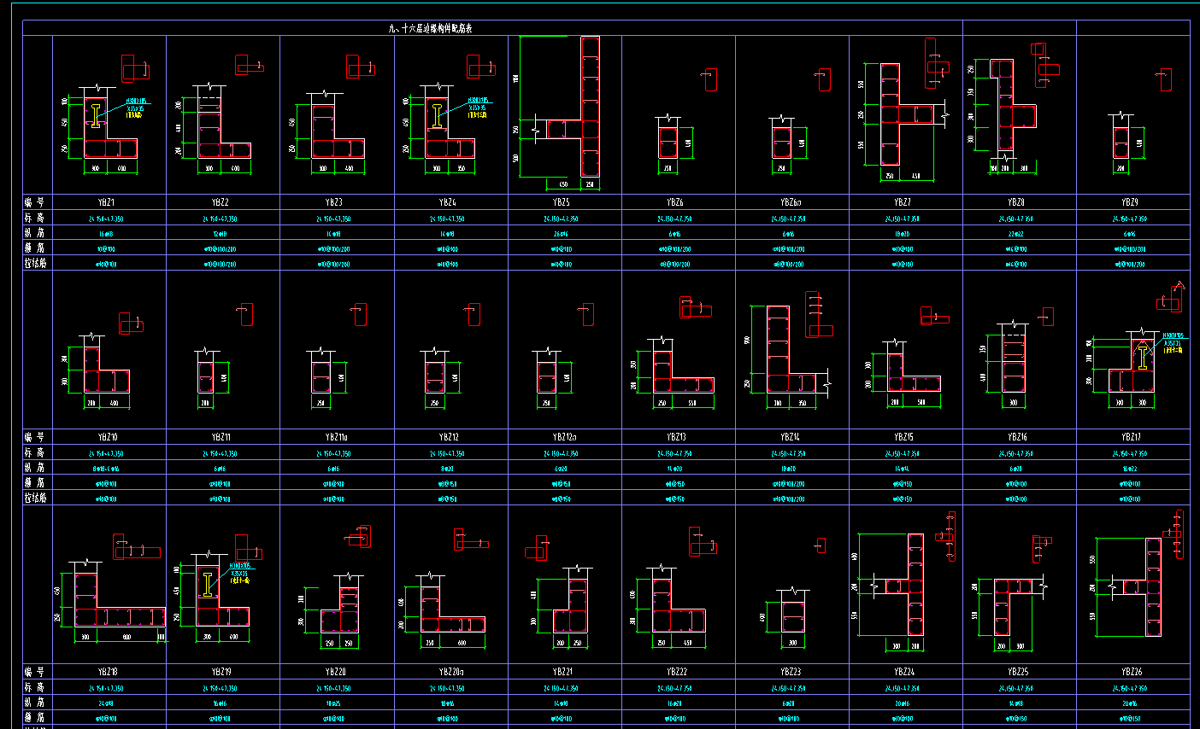Select the YBZ1 label
The height and width of the screenshot is (729, 1200).
pyautogui.click(x=107, y=203)
